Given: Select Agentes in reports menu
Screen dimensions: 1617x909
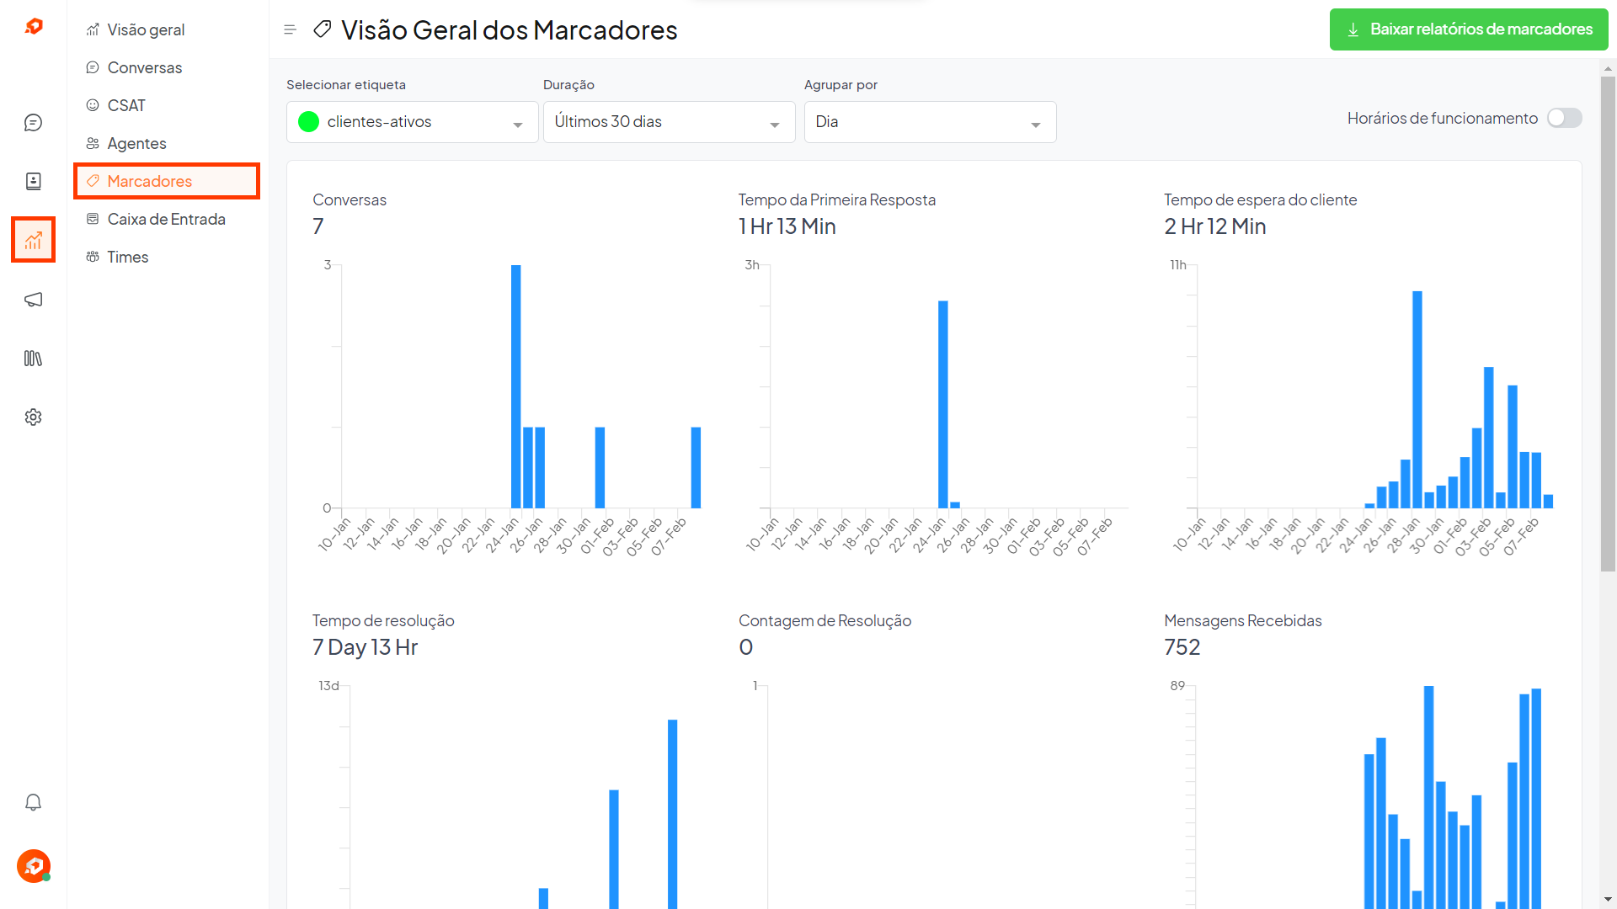Looking at the screenshot, I should [136, 144].
